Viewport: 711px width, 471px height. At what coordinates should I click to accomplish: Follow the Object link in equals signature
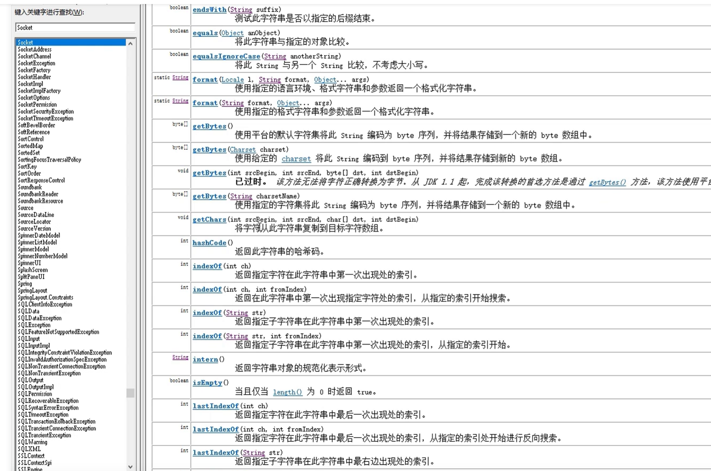pyautogui.click(x=232, y=33)
